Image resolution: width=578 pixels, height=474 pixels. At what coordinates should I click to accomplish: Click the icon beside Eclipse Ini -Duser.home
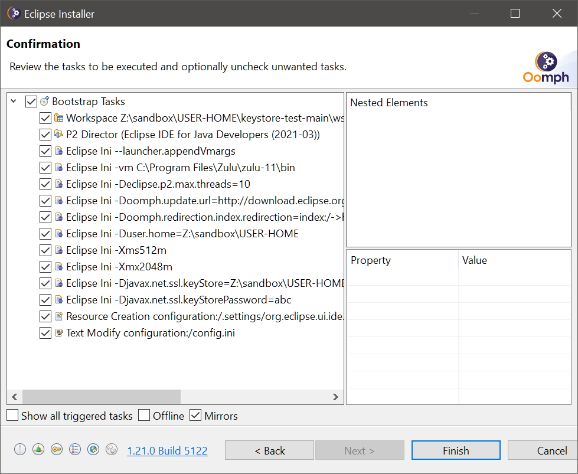[58, 233]
